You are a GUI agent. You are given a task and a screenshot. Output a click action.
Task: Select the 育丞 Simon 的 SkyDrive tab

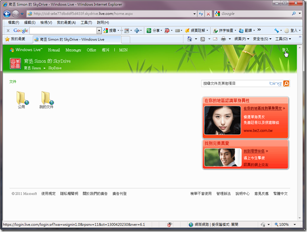[x=76, y=39]
